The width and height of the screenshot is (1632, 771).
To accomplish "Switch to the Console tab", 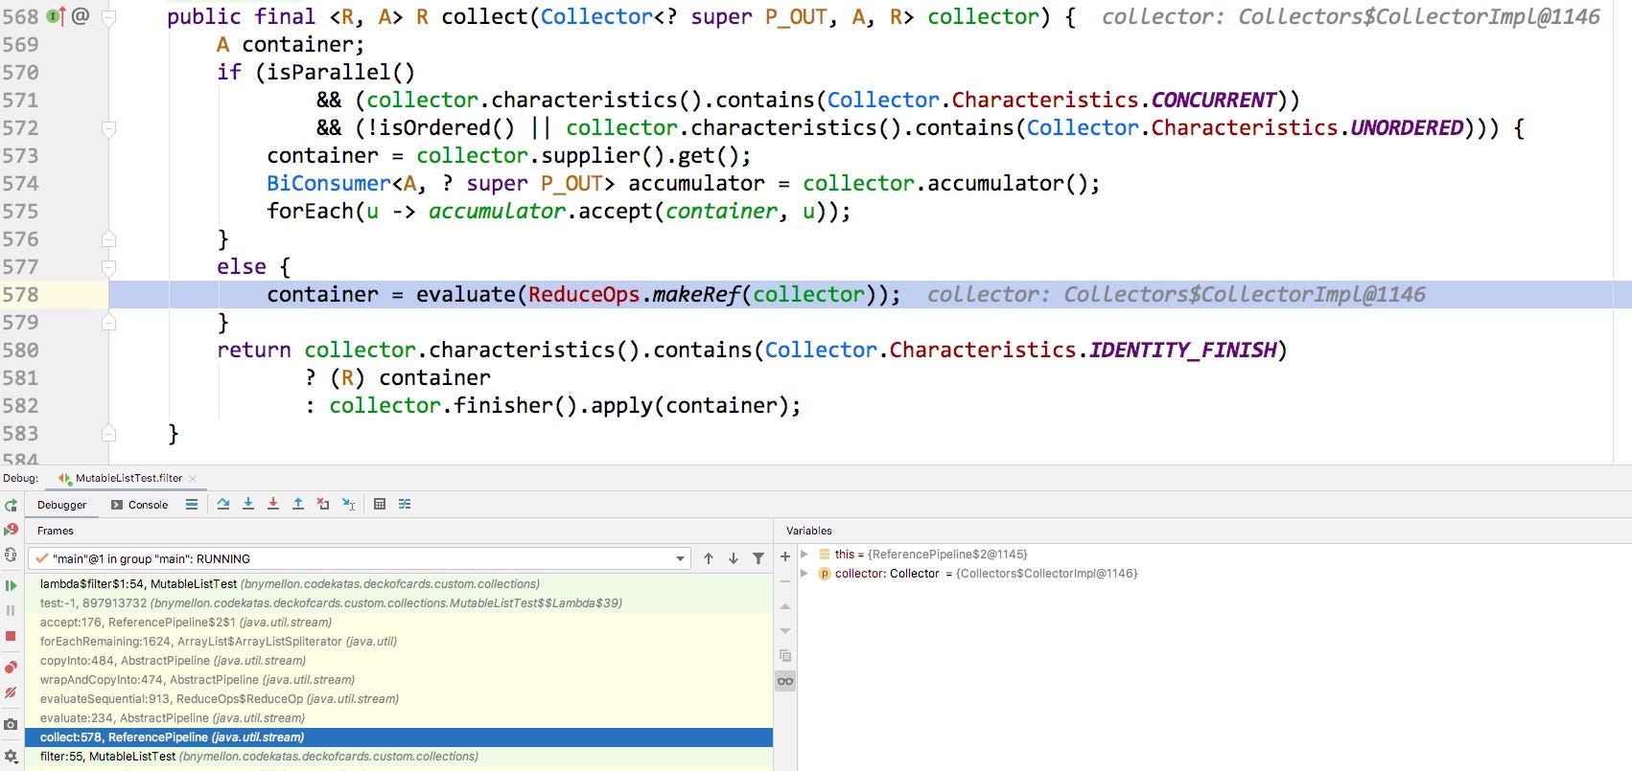I will tap(139, 505).
